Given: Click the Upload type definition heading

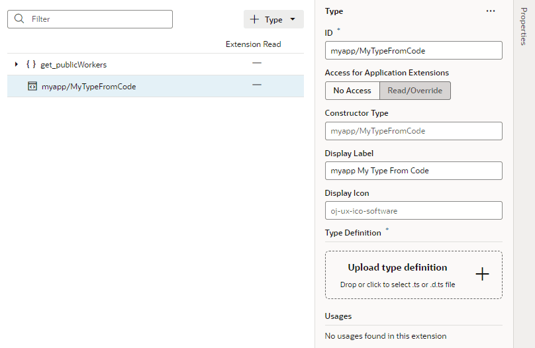Looking at the screenshot, I should point(397,267).
